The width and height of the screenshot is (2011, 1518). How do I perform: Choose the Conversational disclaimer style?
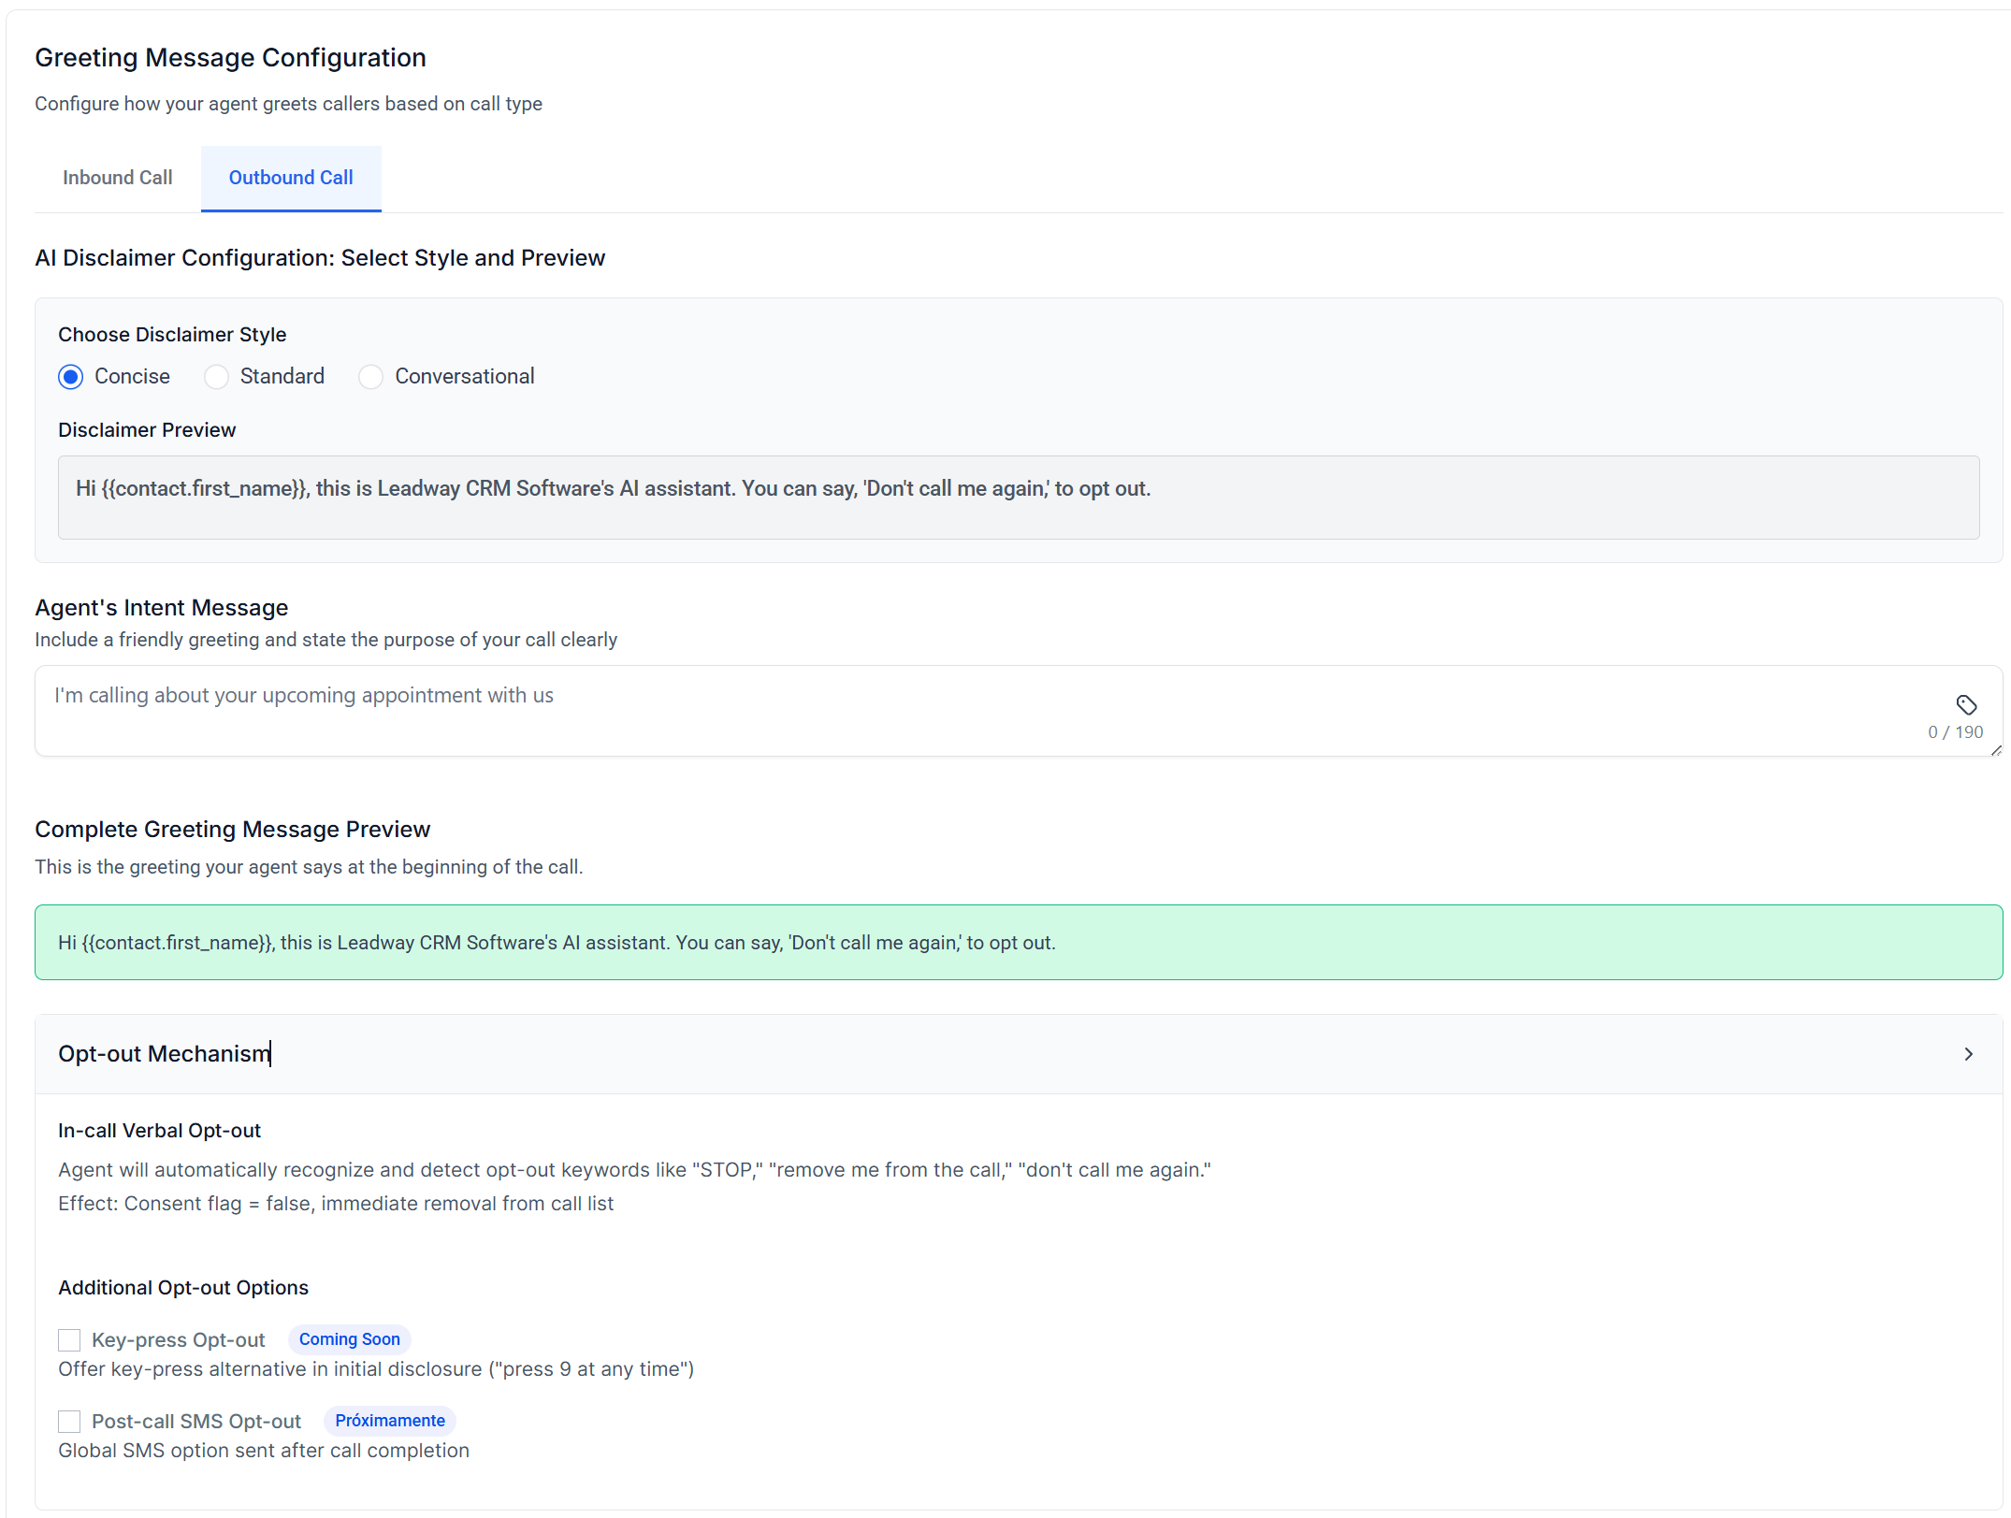click(x=371, y=377)
